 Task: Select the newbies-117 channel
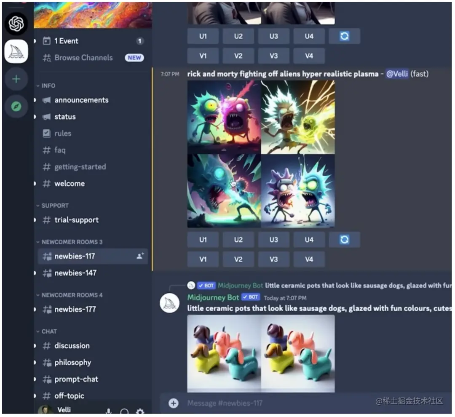(x=92, y=256)
